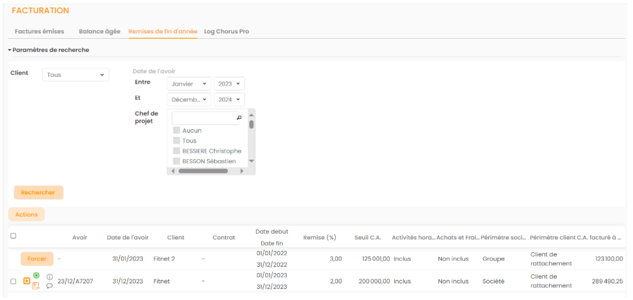633x300 pixels.
Task: Click the magnifier icon in Chef de projet search
Action: (x=239, y=118)
